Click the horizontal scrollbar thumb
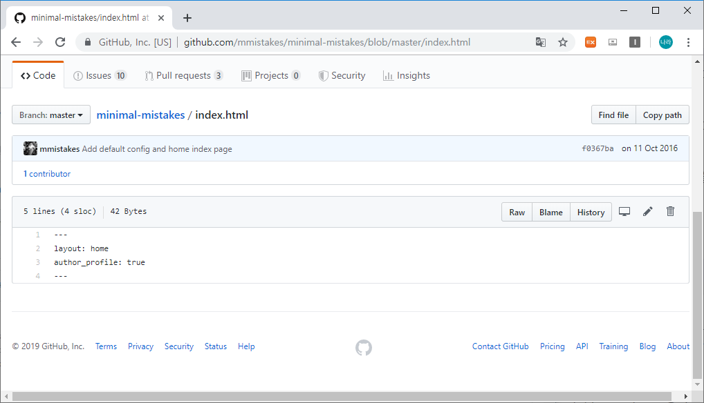 coord(342,396)
